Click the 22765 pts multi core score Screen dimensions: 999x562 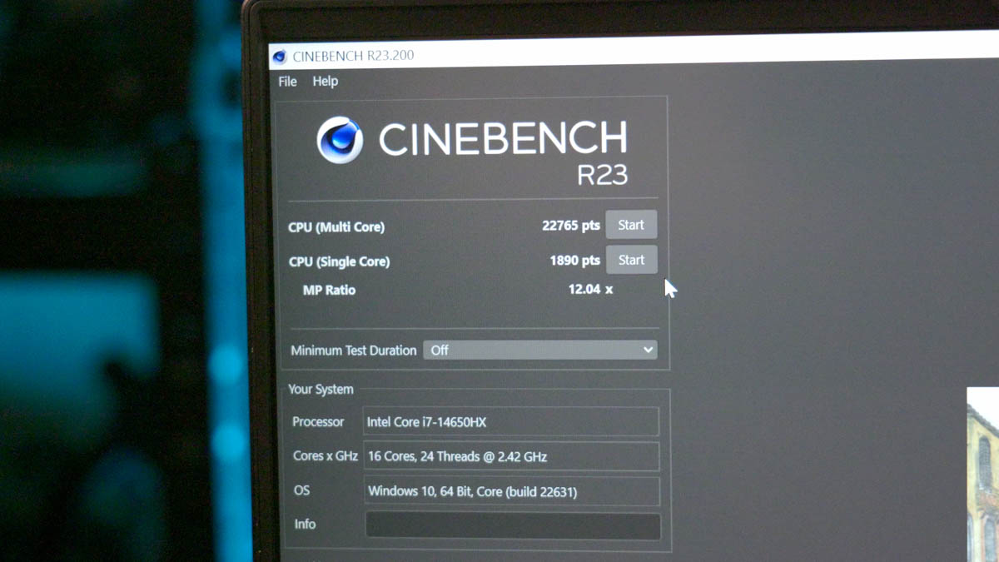571,226
